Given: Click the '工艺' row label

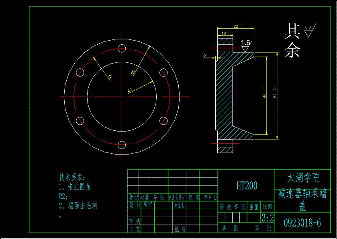Looking at the screenshot, I should point(135,229).
